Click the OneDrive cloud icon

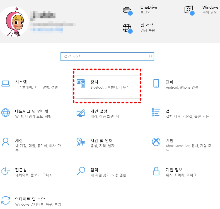[127, 11]
